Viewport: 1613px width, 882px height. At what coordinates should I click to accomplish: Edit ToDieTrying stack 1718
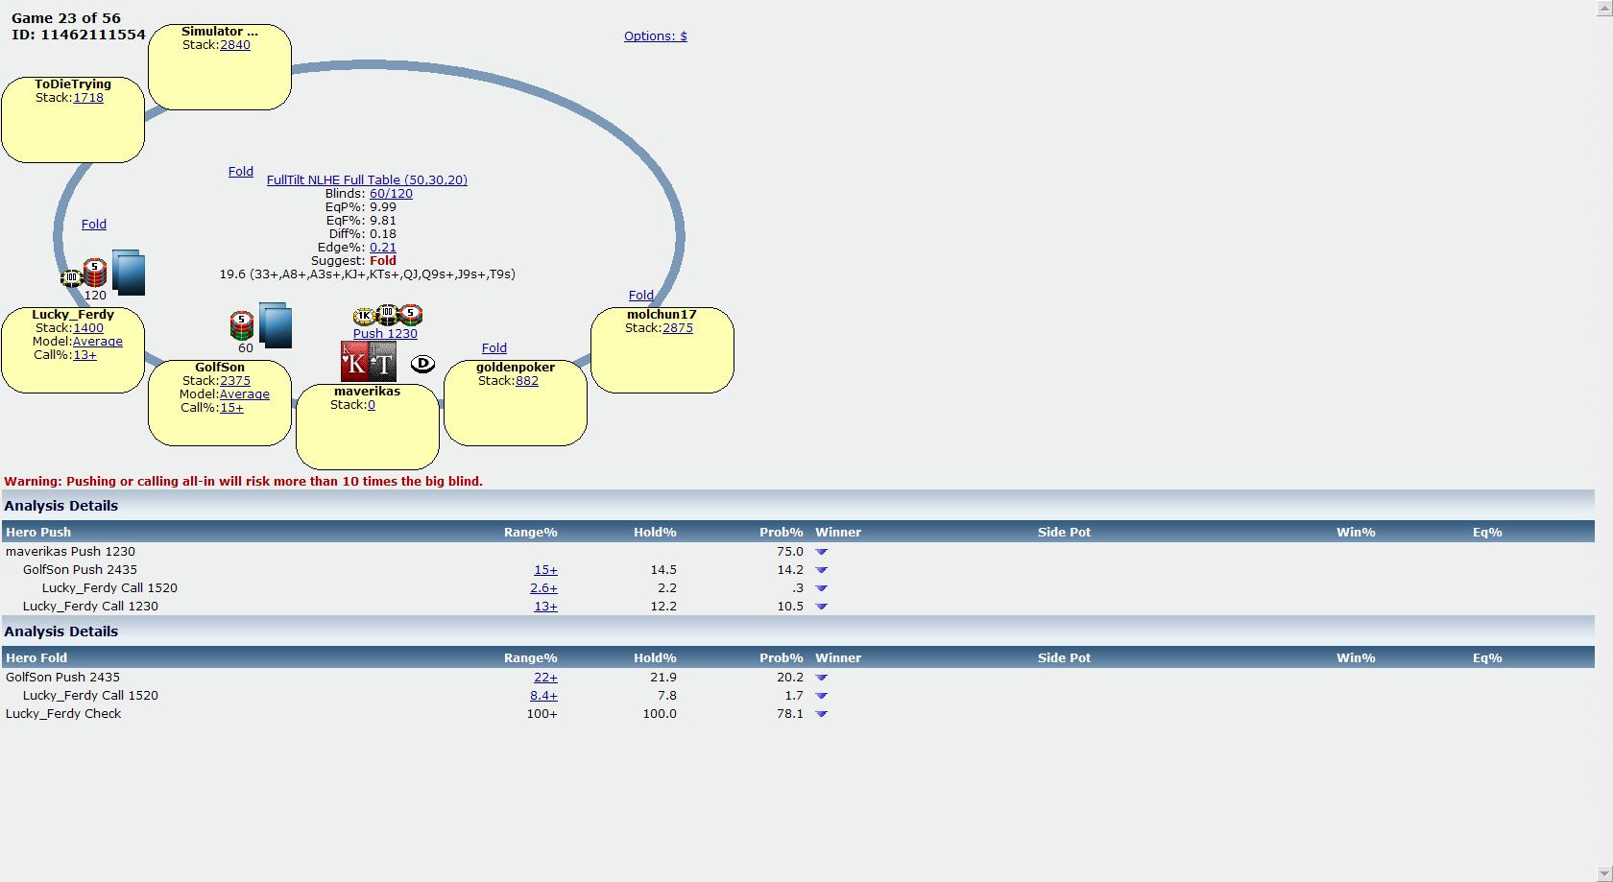point(88,97)
